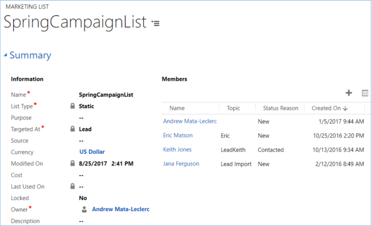Toggle the Locked field value No
The width and height of the screenshot is (372, 226).
point(83,198)
